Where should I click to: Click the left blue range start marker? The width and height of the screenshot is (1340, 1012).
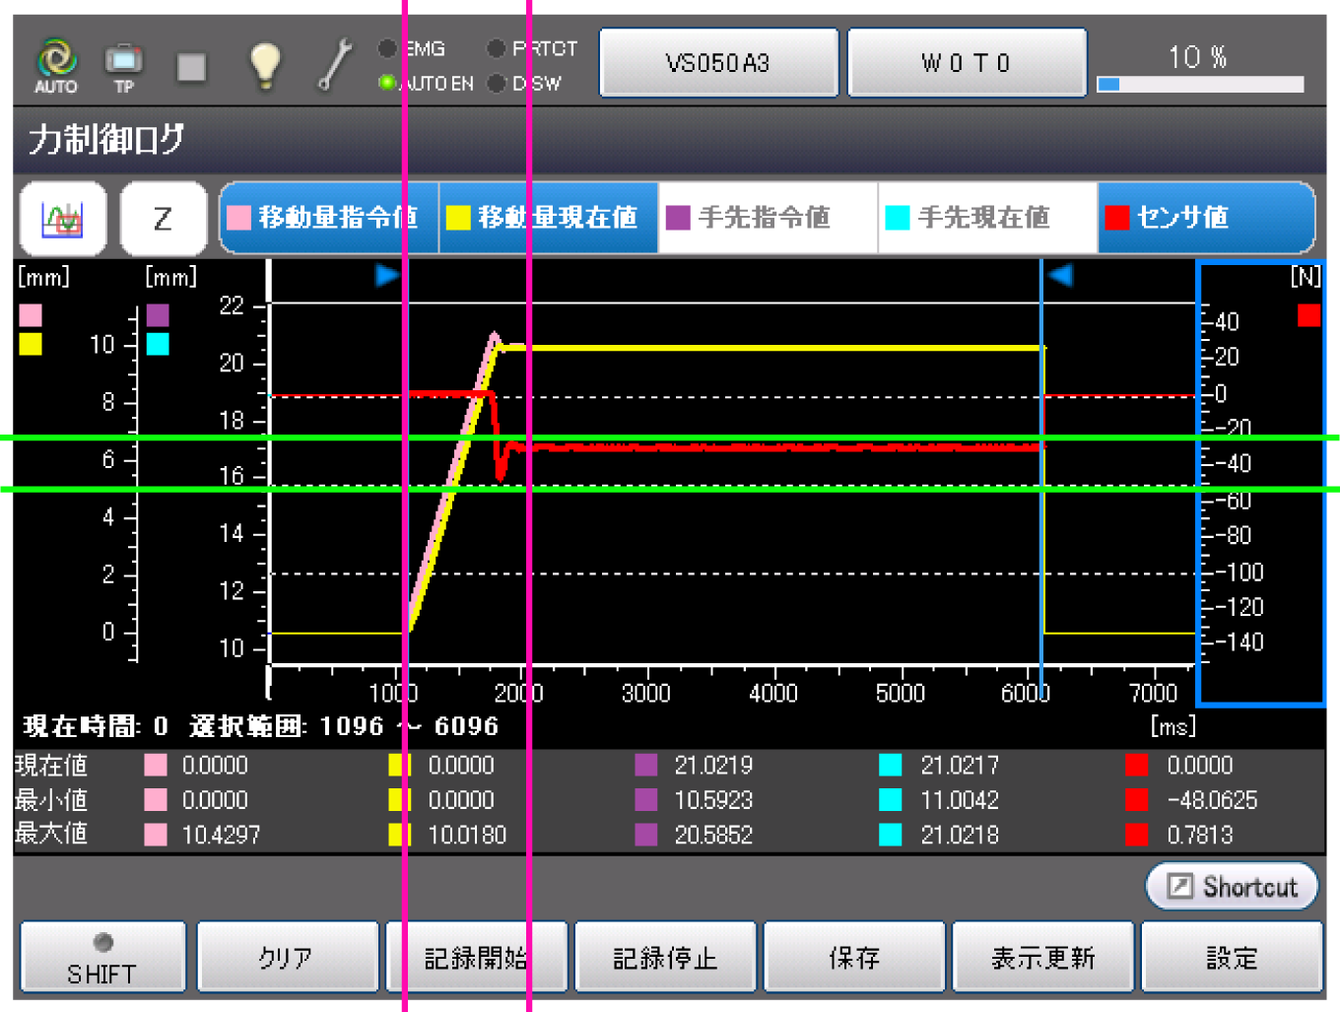387,276
